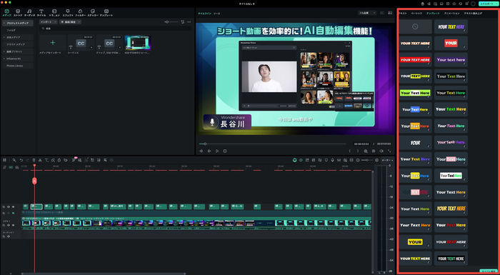Switch to the タイムライン preview tab
This screenshot has height=275, width=500.
point(204,14)
